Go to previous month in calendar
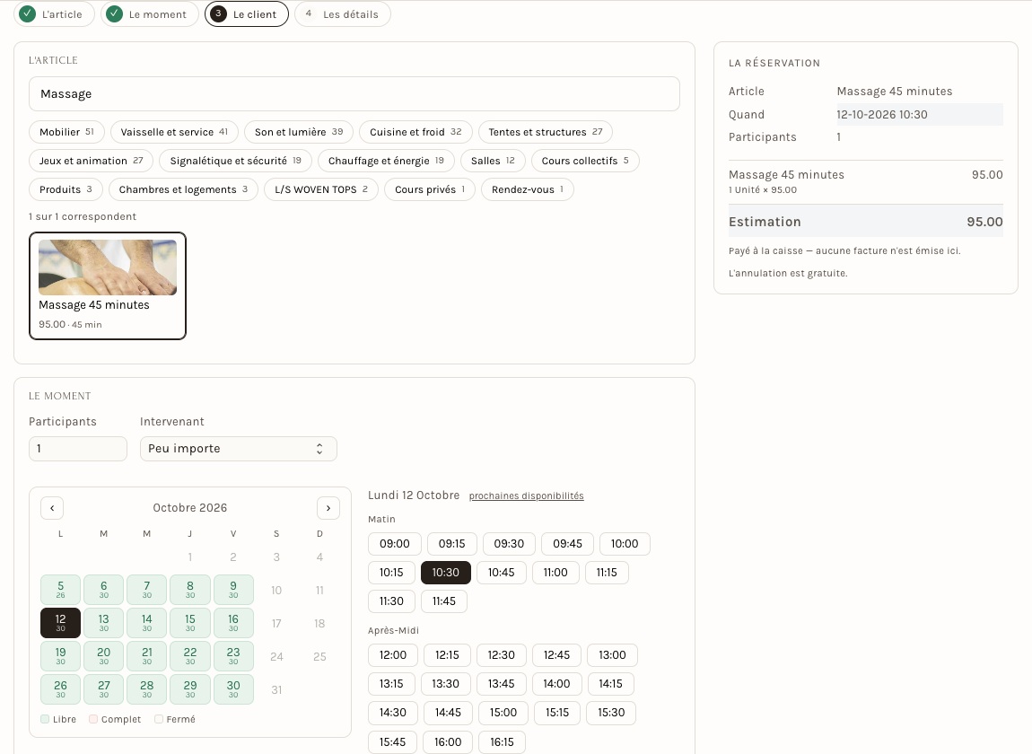The width and height of the screenshot is (1032, 754). click(52, 508)
